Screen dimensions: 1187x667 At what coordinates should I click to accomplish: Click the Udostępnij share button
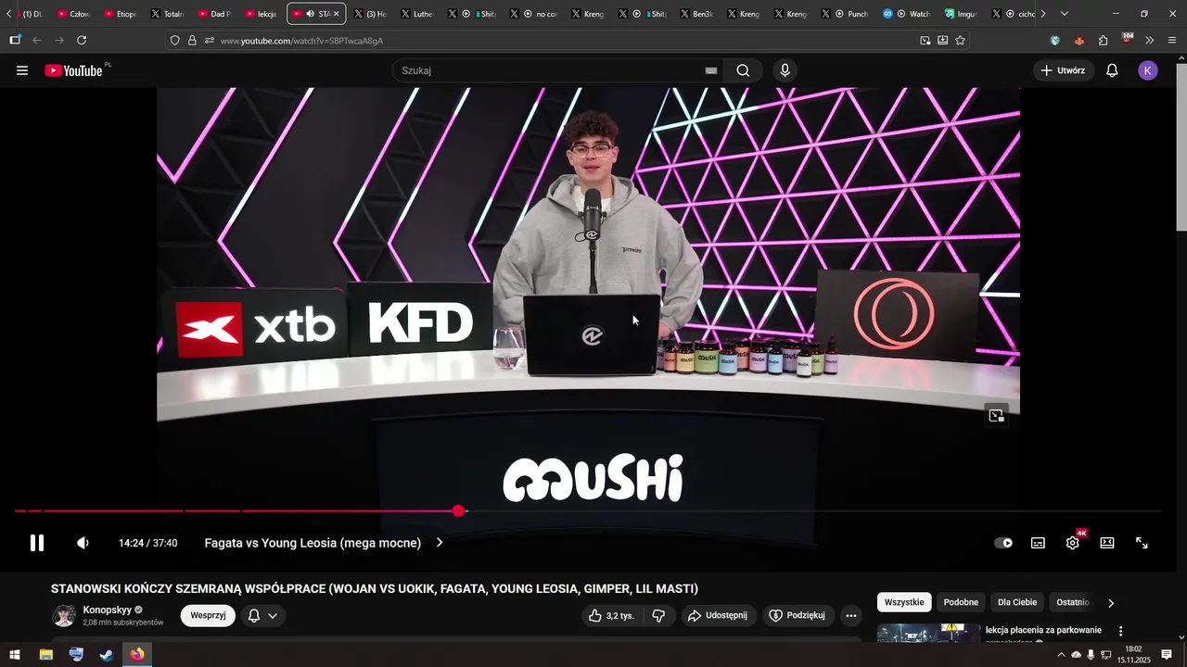click(718, 615)
